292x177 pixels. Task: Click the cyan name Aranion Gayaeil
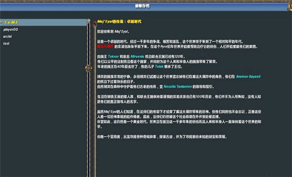[x=248, y=77]
